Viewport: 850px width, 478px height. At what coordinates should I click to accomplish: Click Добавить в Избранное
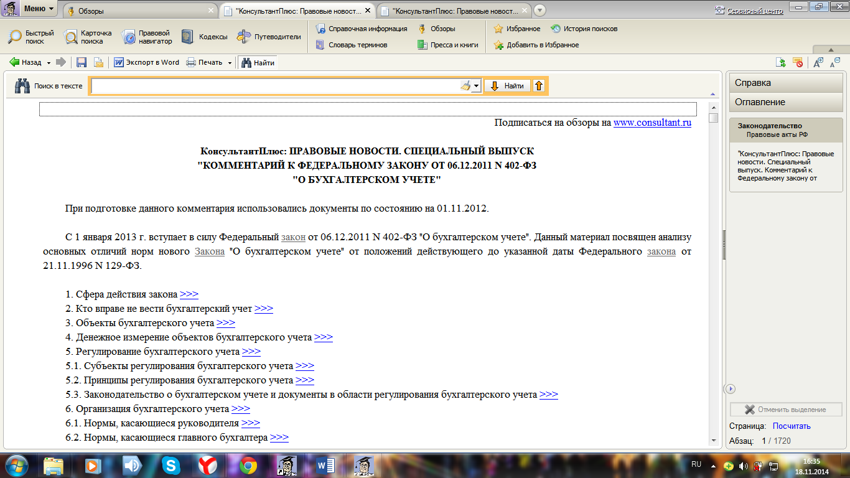coord(536,45)
